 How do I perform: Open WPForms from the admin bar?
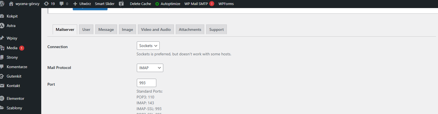pyautogui.click(x=226, y=4)
